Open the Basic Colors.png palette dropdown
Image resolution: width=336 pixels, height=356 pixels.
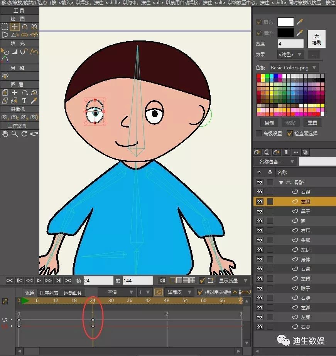294,68
